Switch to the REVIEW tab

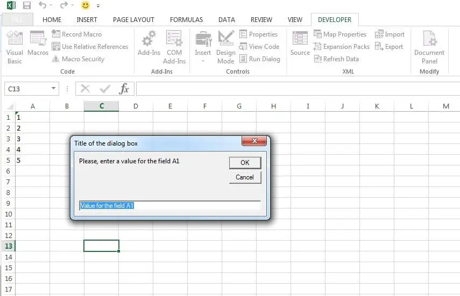tap(261, 20)
